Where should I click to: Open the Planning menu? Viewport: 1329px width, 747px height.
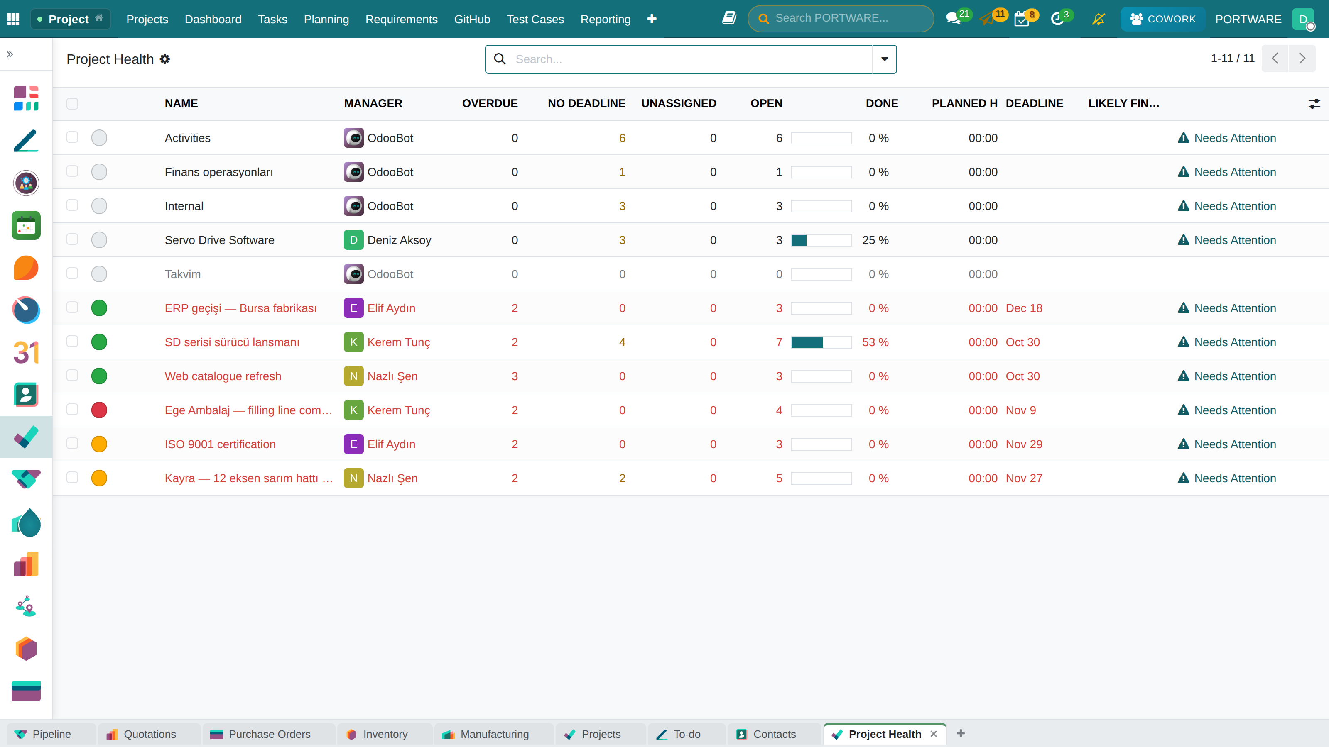point(326,19)
